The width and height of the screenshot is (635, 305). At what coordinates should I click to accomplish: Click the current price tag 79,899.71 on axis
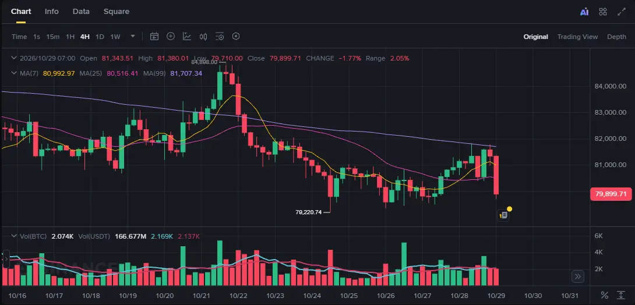pos(611,194)
